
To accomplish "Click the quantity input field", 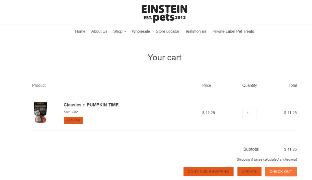I will click(x=249, y=113).
